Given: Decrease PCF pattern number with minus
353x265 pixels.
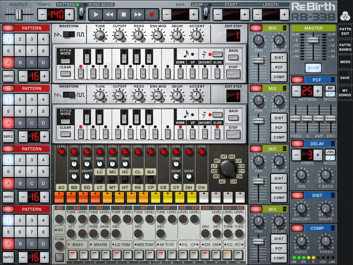Looking at the screenshot, I should 296,91.
